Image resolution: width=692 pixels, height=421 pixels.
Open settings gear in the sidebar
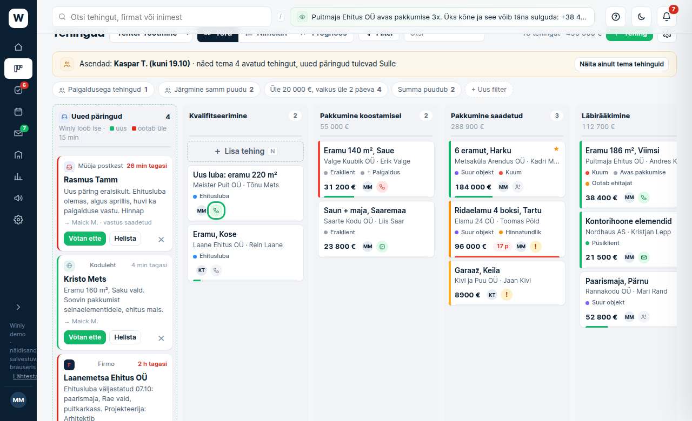18,220
